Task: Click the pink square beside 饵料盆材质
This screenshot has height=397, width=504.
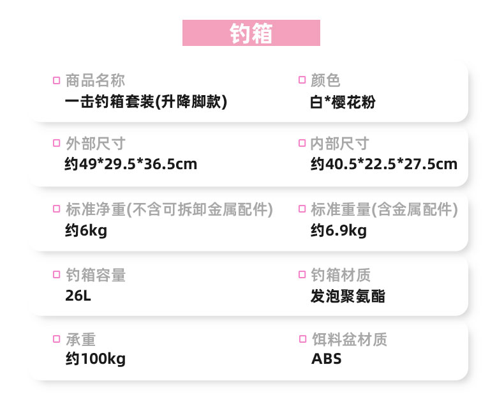Action: click(x=302, y=340)
